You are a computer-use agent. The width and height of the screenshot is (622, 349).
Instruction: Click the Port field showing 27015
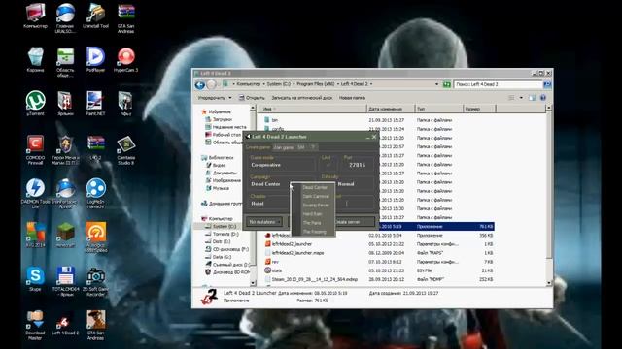[x=357, y=165]
